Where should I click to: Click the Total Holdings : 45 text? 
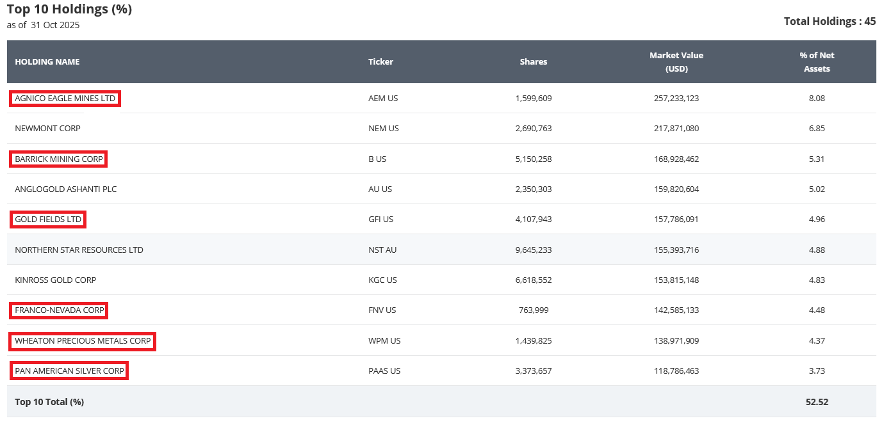click(829, 21)
